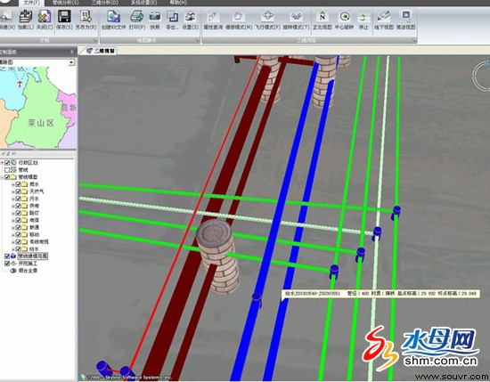Open the 文件(F) ribbon tab
The width and height of the screenshot is (490, 382).
(x=31, y=3)
